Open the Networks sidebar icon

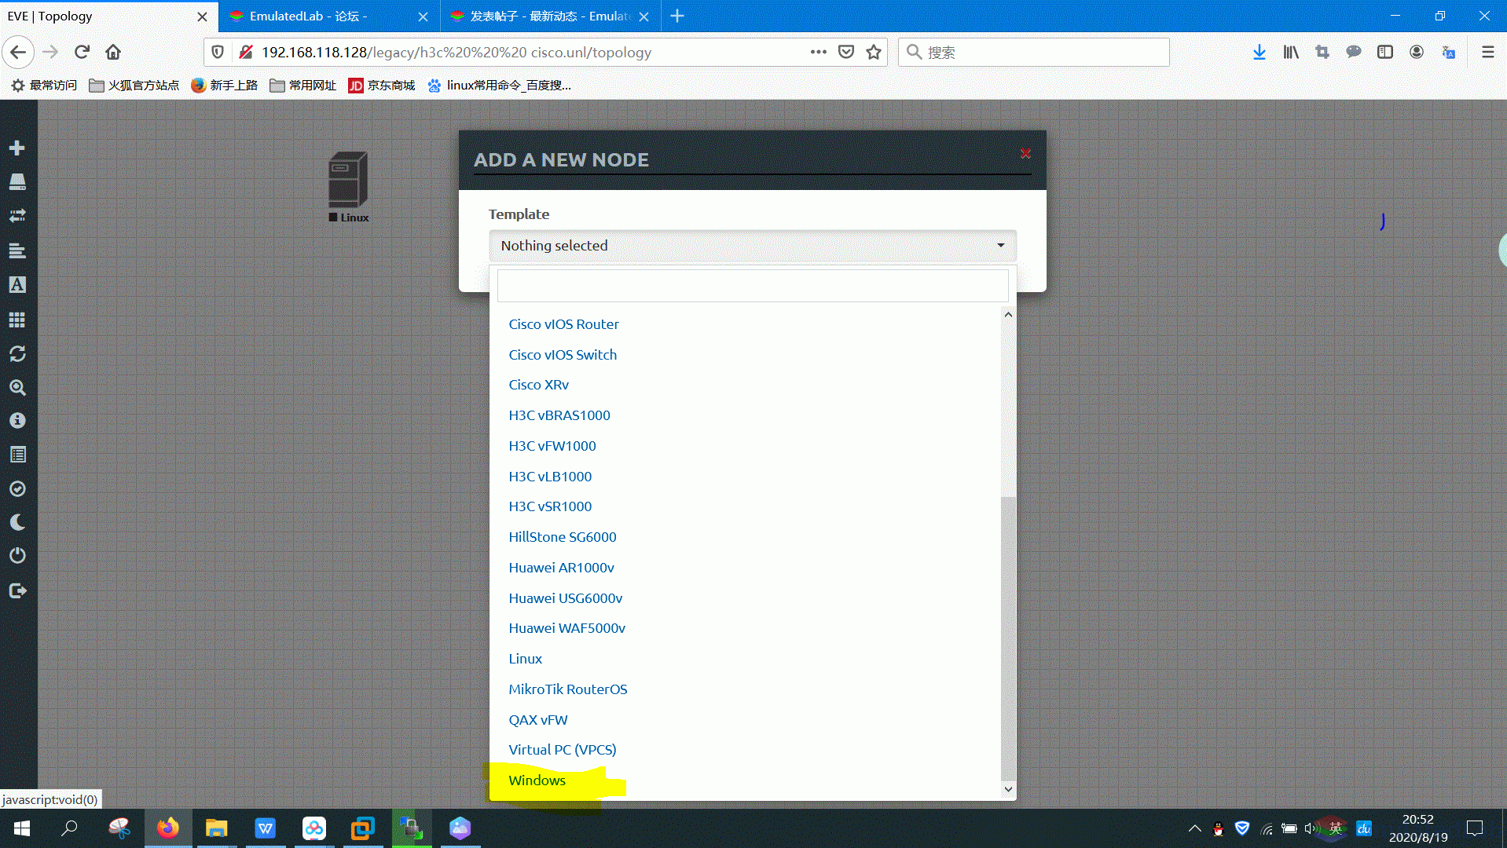tap(17, 215)
